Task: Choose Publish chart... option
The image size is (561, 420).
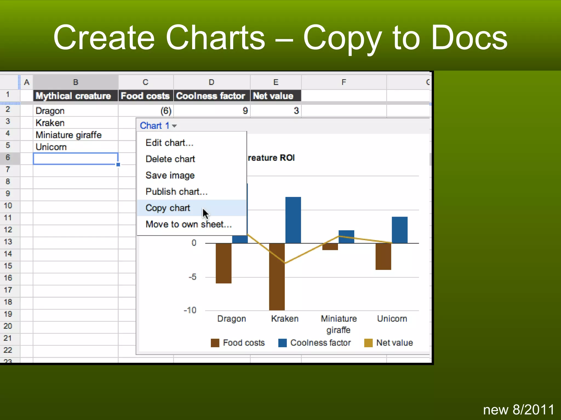Action: point(192,192)
